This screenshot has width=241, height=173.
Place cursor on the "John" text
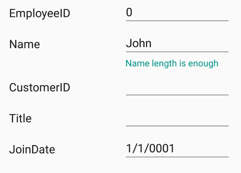pos(139,44)
